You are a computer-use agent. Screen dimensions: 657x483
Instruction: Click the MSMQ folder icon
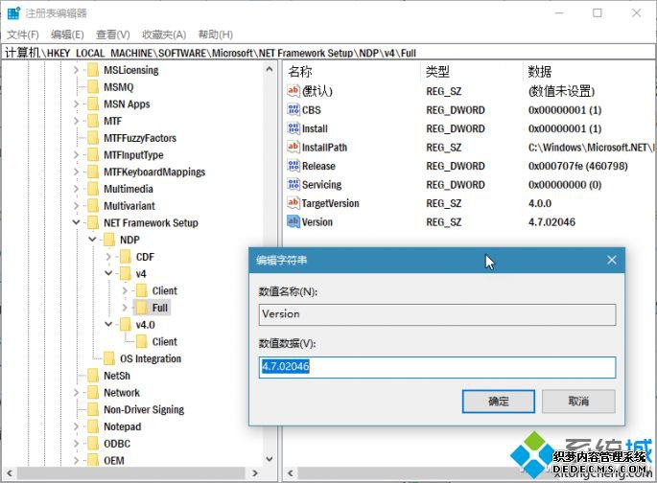click(x=93, y=86)
